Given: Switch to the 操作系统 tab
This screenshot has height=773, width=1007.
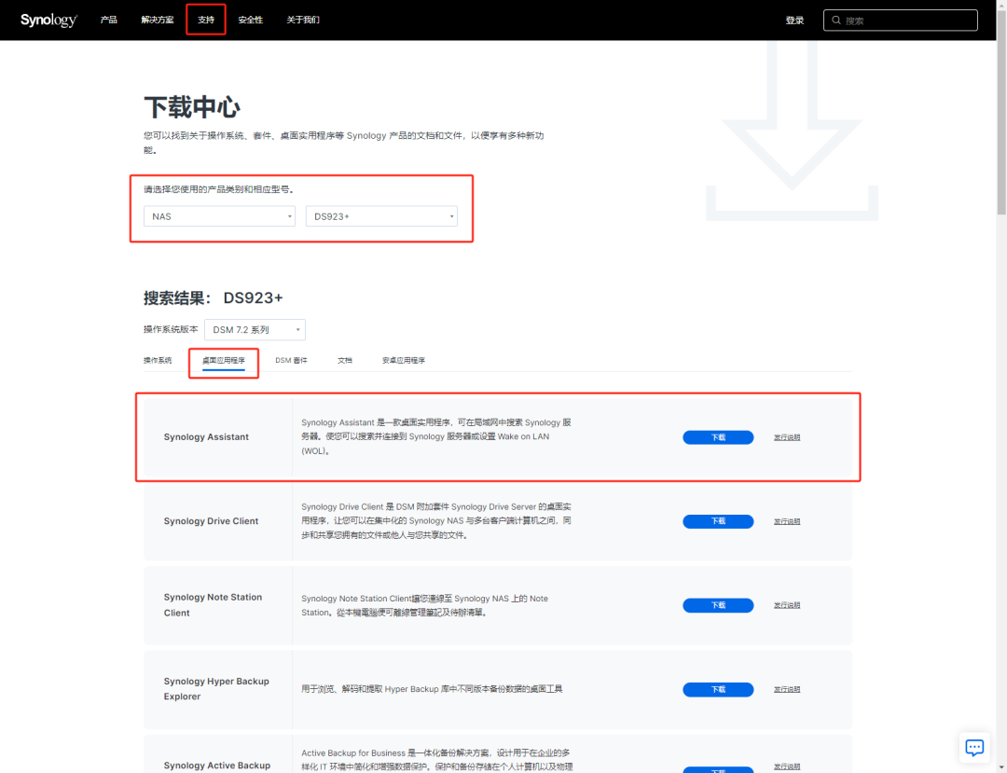Looking at the screenshot, I should pos(158,360).
